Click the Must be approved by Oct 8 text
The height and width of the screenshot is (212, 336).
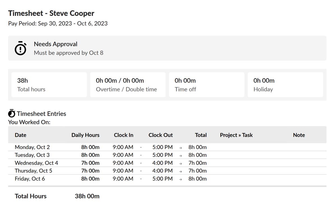68,53
